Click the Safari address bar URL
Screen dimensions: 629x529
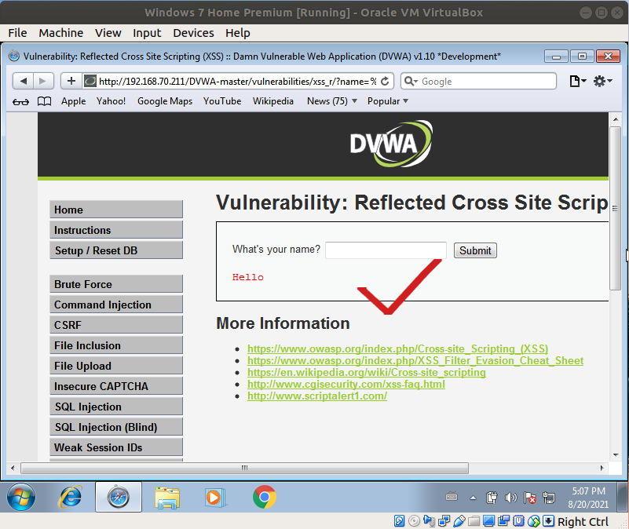[237, 82]
